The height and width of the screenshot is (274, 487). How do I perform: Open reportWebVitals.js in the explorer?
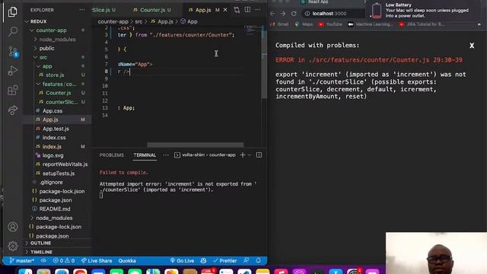coord(65,164)
